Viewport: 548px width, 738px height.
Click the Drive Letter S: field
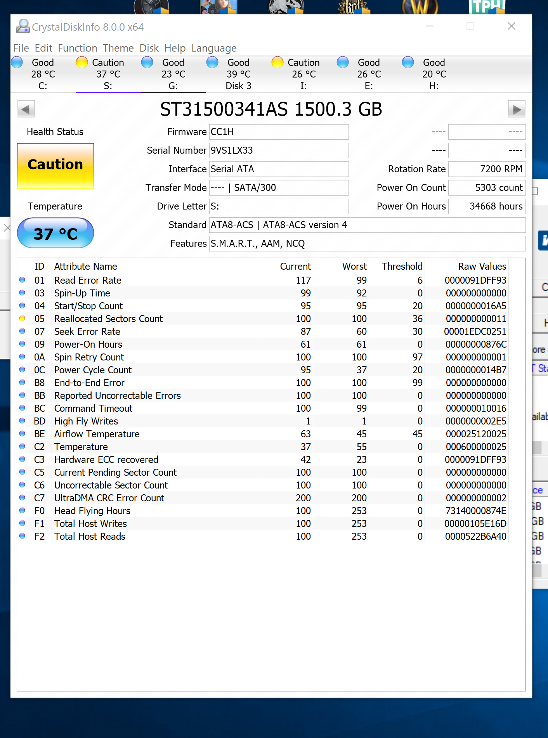tap(279, 206)
